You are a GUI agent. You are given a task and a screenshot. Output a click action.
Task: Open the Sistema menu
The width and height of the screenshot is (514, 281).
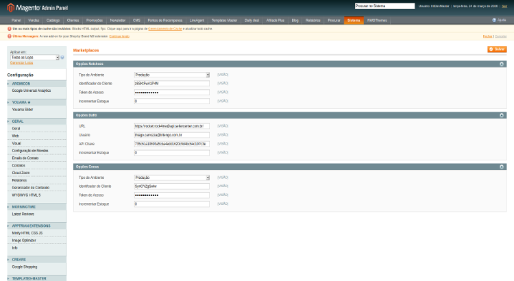[x=354, y=21]
